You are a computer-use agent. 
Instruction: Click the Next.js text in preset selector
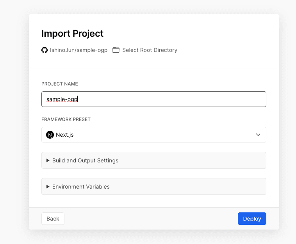(65, 135)
